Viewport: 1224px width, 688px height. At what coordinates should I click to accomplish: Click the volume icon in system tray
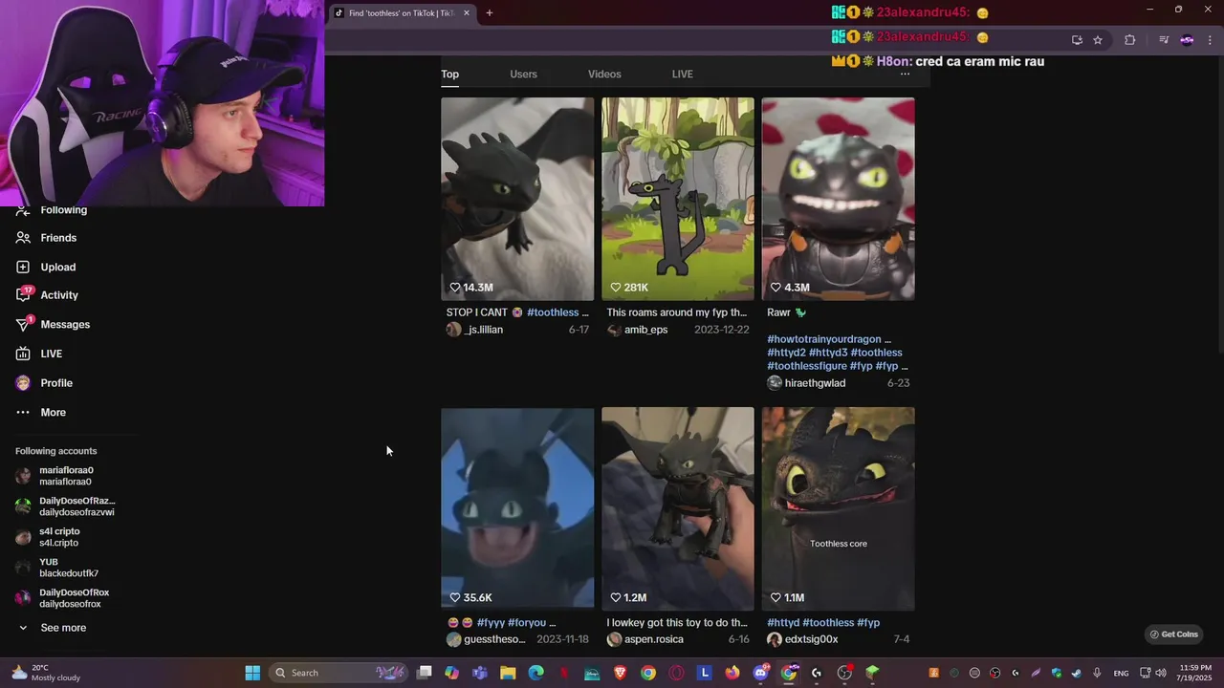tap(1159, 673)
